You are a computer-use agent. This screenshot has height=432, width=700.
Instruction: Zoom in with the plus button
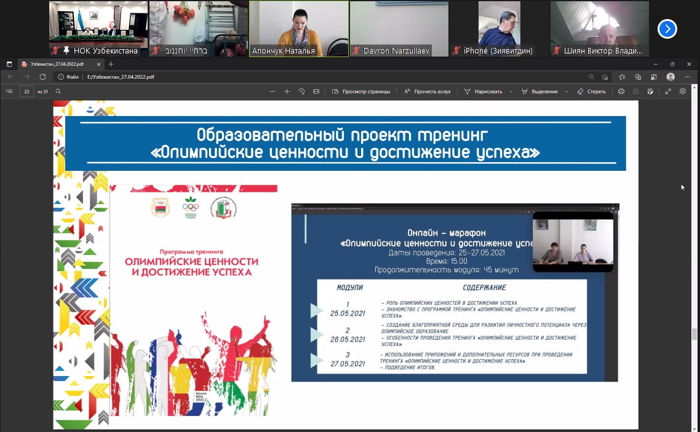pos(287,92)
